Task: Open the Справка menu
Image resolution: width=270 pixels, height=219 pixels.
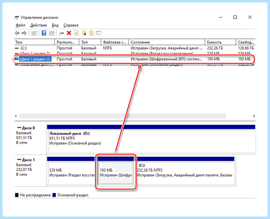Action: click(x=71, y=25)
